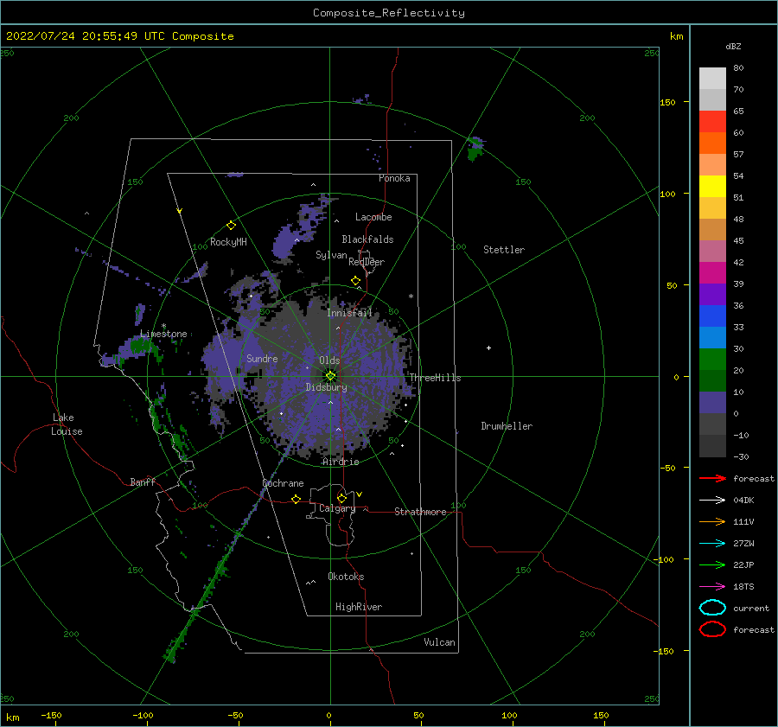The height and width of the screenshot is (727, 778).
Task: Click the Ponoka label
Action: (394, 178)
